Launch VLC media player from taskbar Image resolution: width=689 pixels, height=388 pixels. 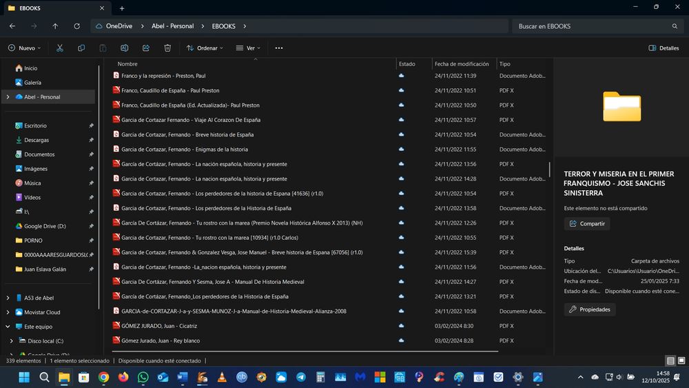click(222, 377)
